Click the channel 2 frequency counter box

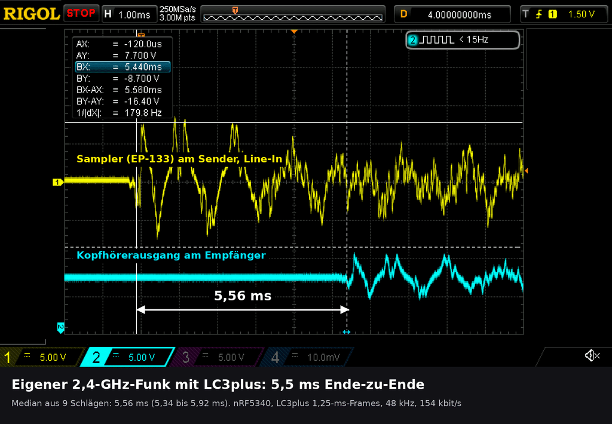click(463, 40)
